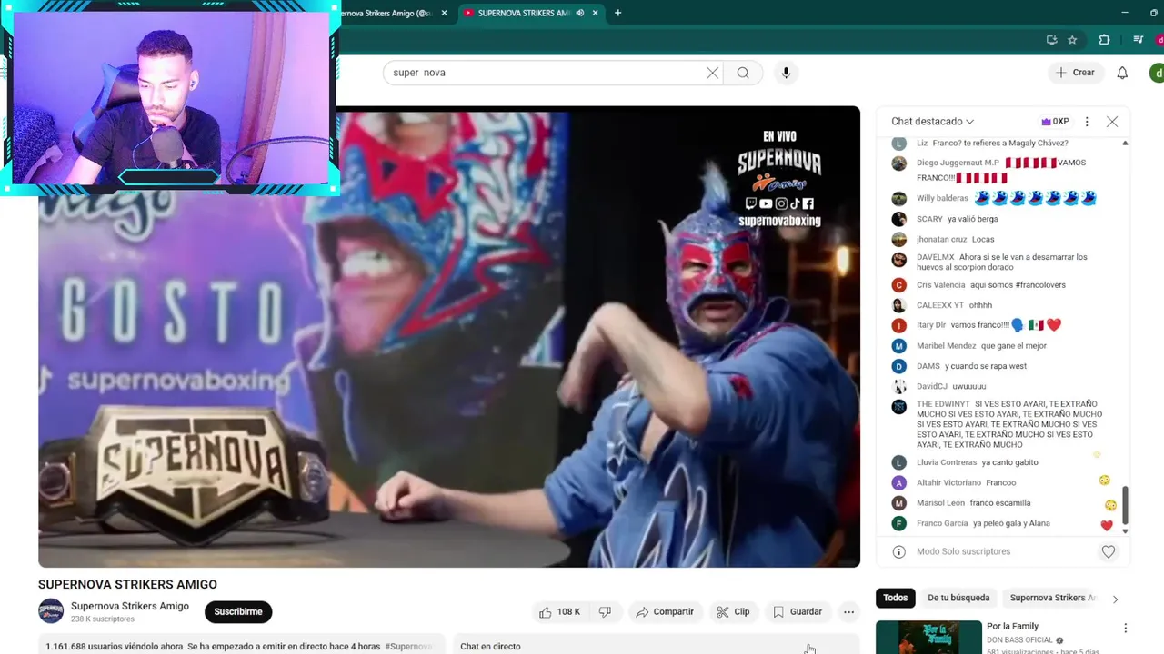1164x654 pixels.
Task: Open new browser tab with plus icon
Action: 617,13
